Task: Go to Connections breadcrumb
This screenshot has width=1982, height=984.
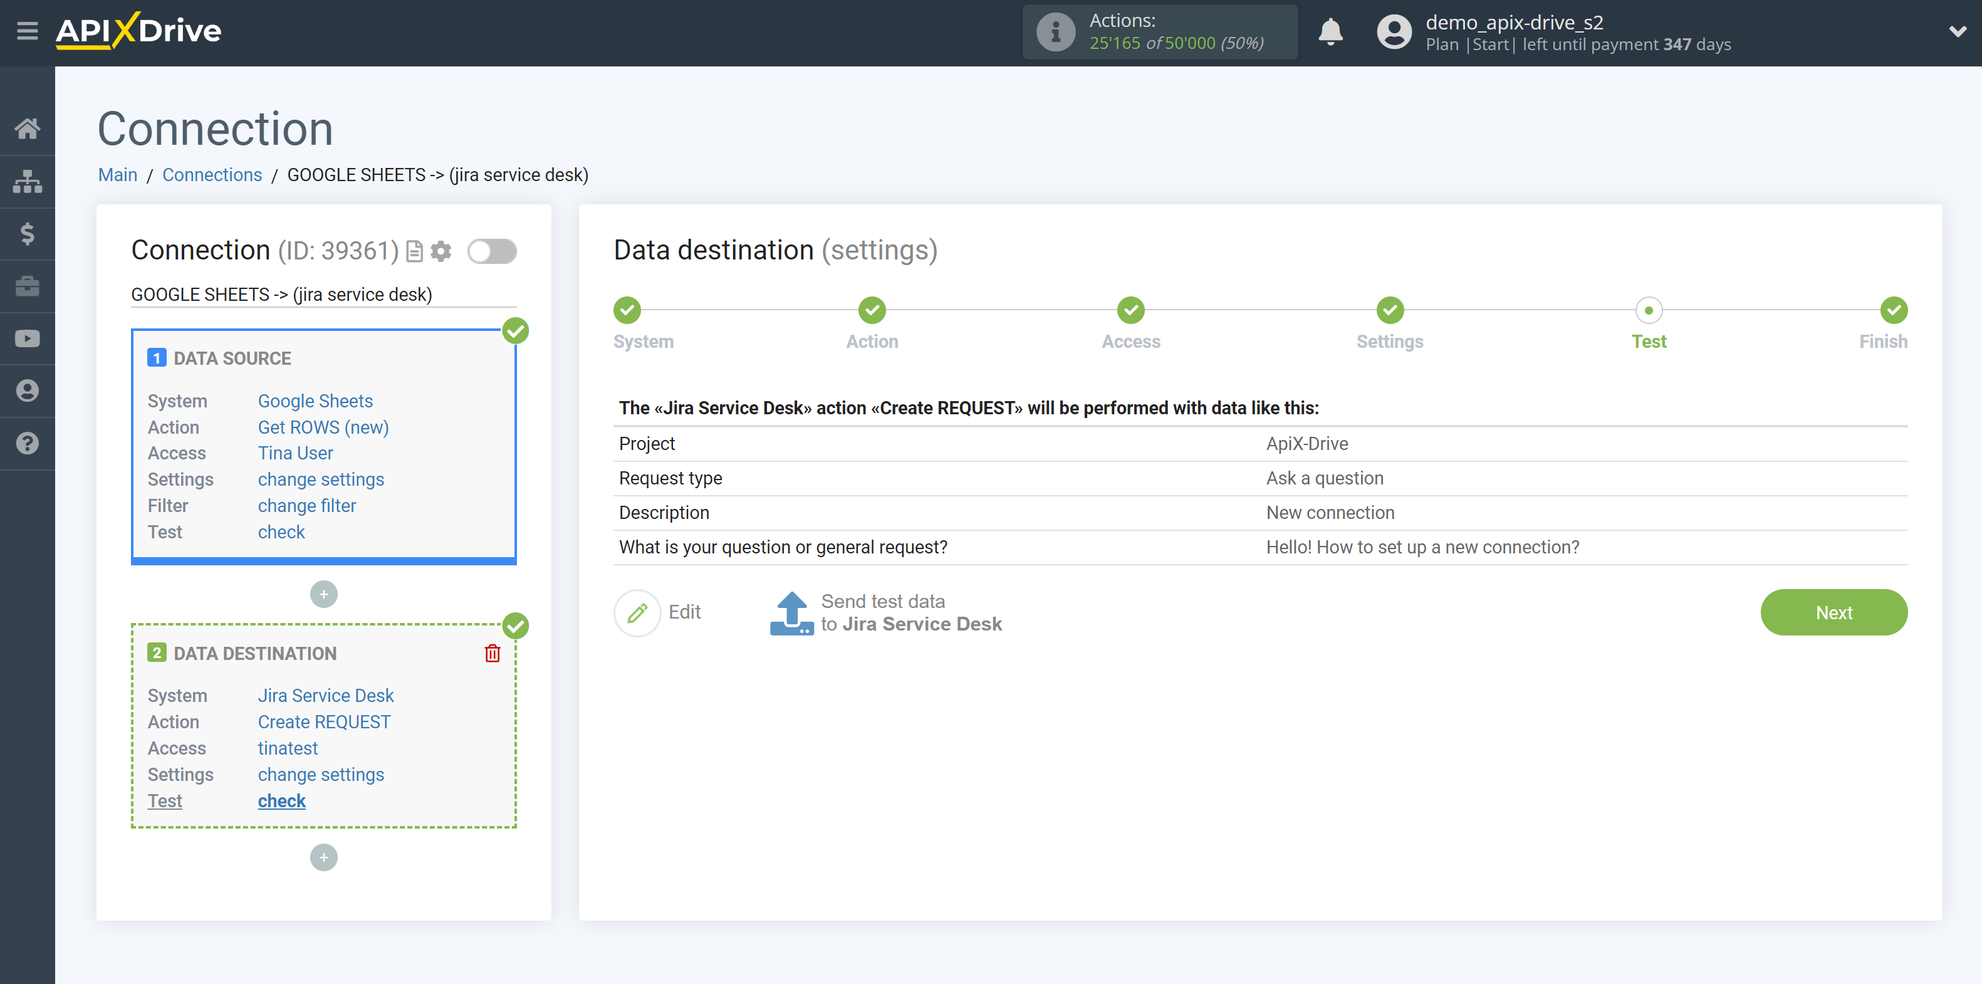Action: point(212,175)
